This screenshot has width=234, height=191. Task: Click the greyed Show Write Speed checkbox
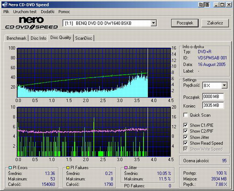point(185,149)
